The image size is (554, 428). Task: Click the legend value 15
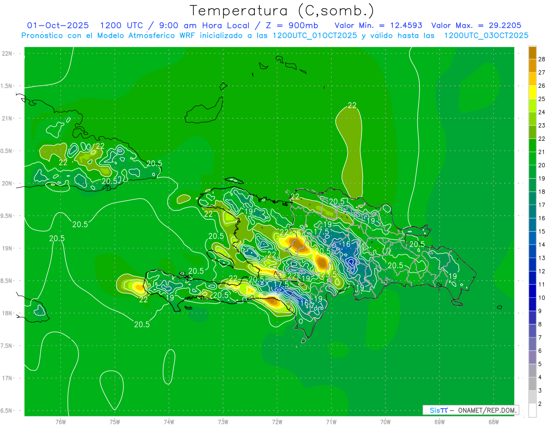(542, 231)
